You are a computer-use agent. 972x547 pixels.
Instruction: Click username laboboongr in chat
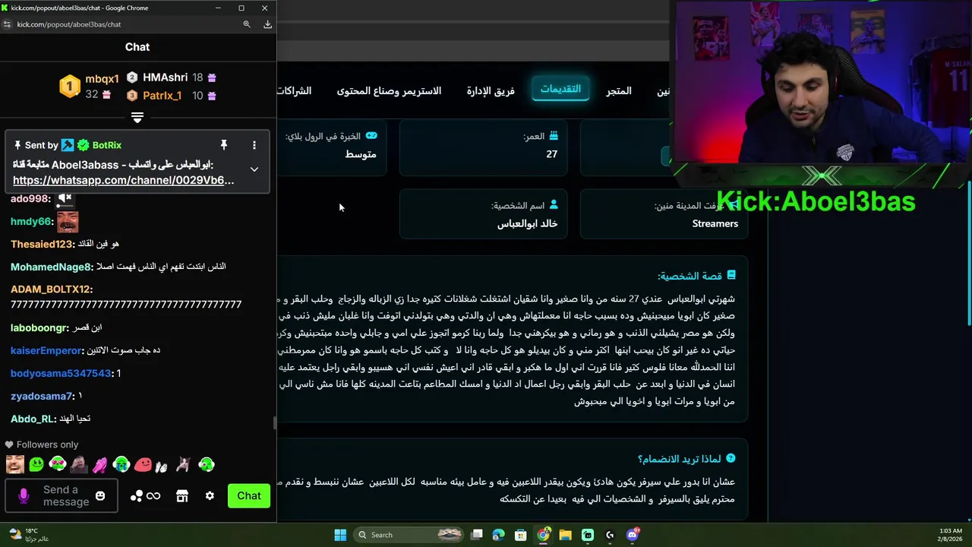[x=39, y=327]
